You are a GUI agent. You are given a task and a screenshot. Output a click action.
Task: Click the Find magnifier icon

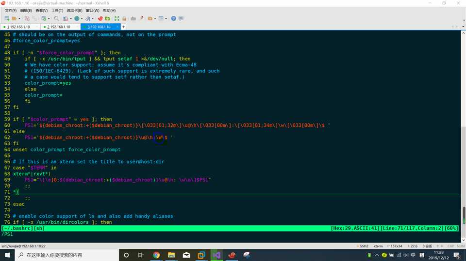(x=56, y=18)
